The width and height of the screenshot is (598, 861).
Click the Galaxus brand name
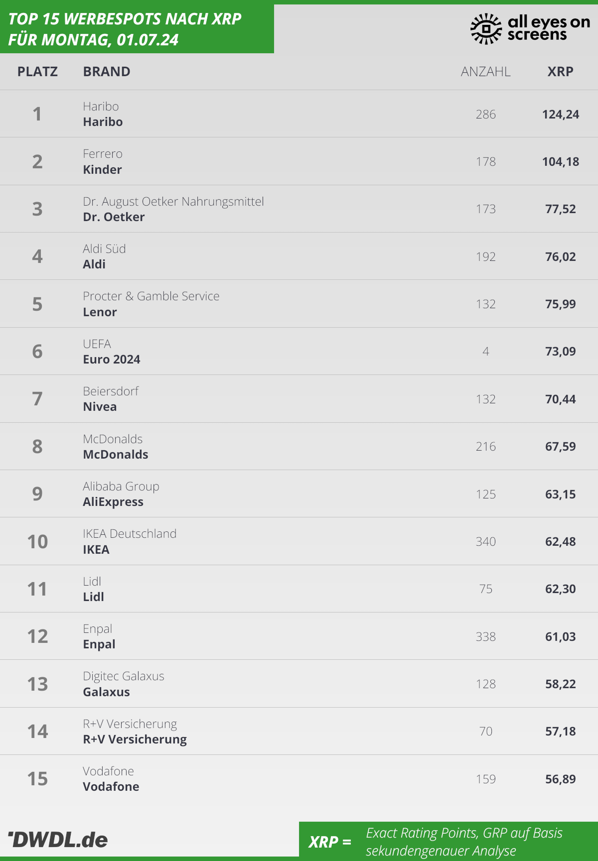[x=106, y=692]
